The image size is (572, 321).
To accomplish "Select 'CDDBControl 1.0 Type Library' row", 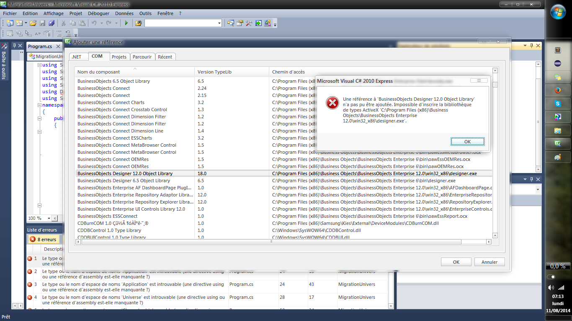I will pos(283,230).
